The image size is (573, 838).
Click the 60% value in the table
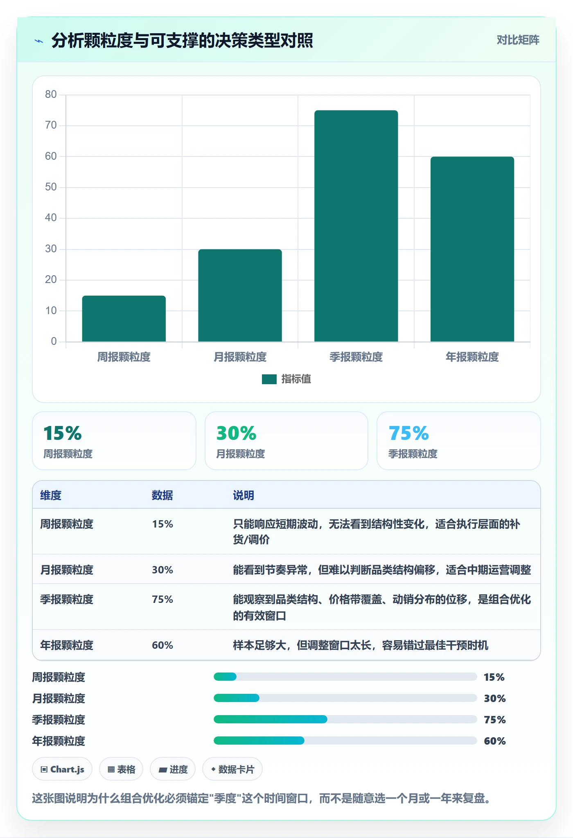(162, 645)
